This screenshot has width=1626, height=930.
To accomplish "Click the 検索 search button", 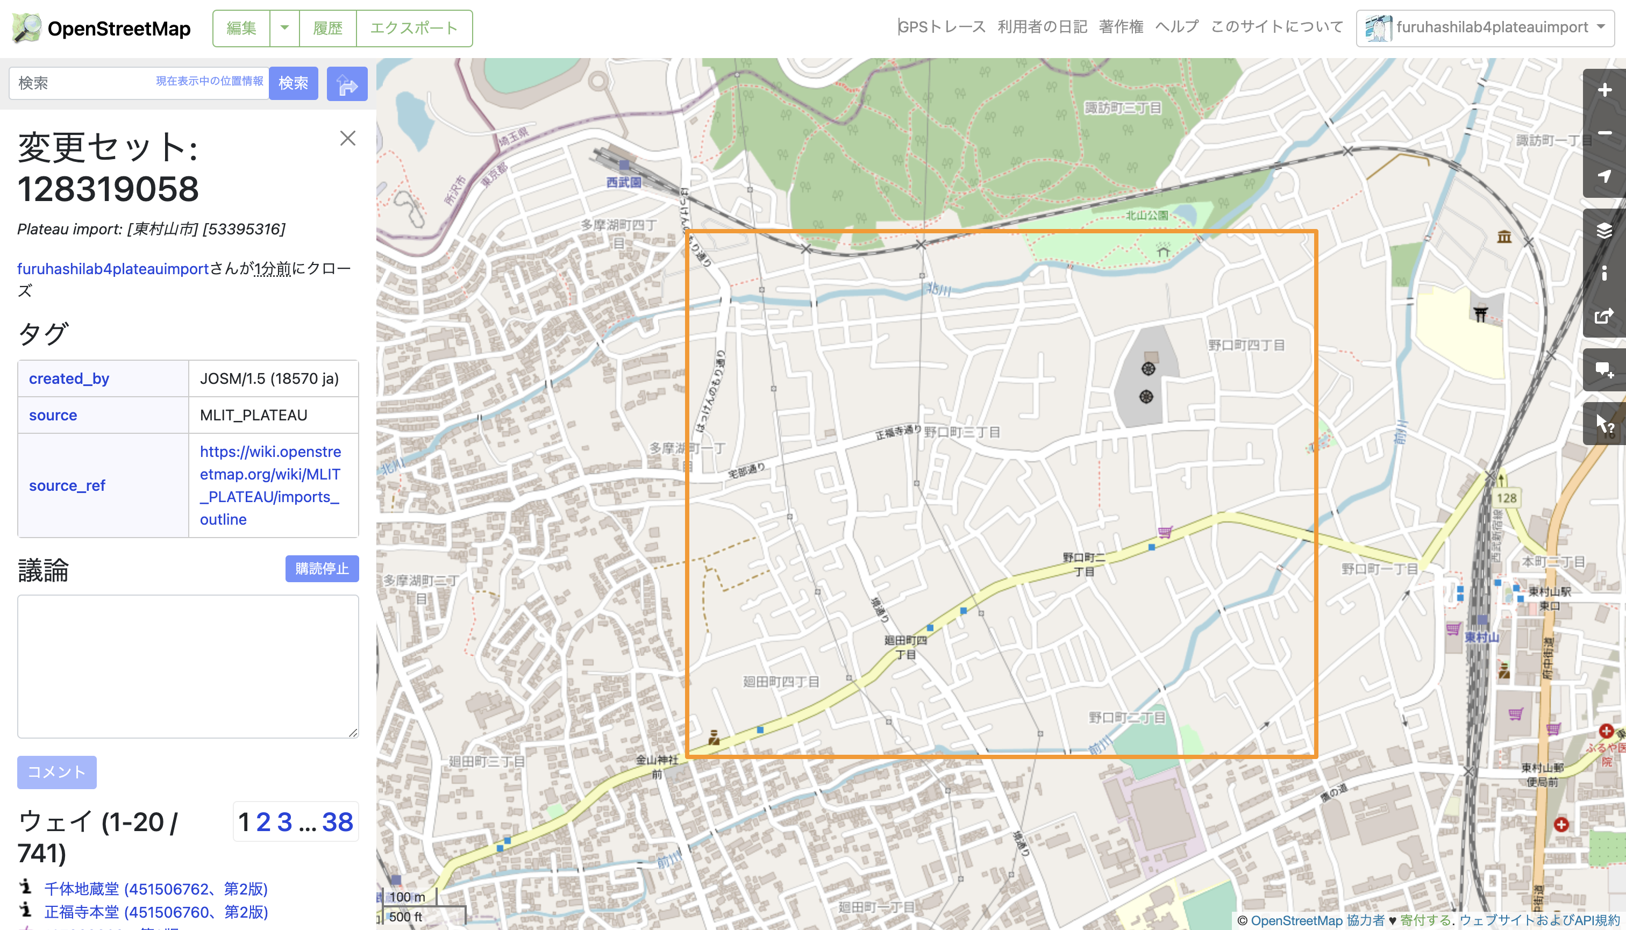I will (293, 83).
